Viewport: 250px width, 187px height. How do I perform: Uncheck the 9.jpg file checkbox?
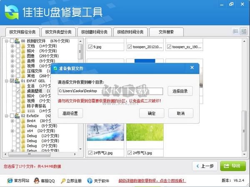tap(90, 47)
